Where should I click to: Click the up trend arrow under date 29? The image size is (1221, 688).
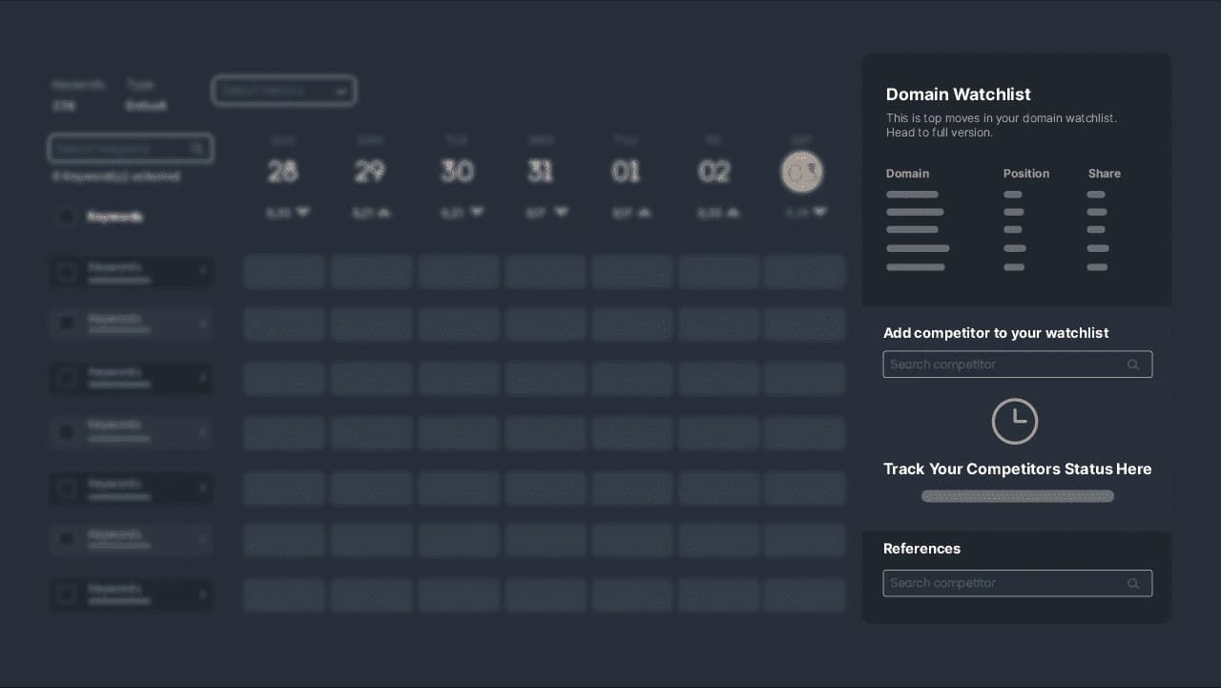point(384,213)
